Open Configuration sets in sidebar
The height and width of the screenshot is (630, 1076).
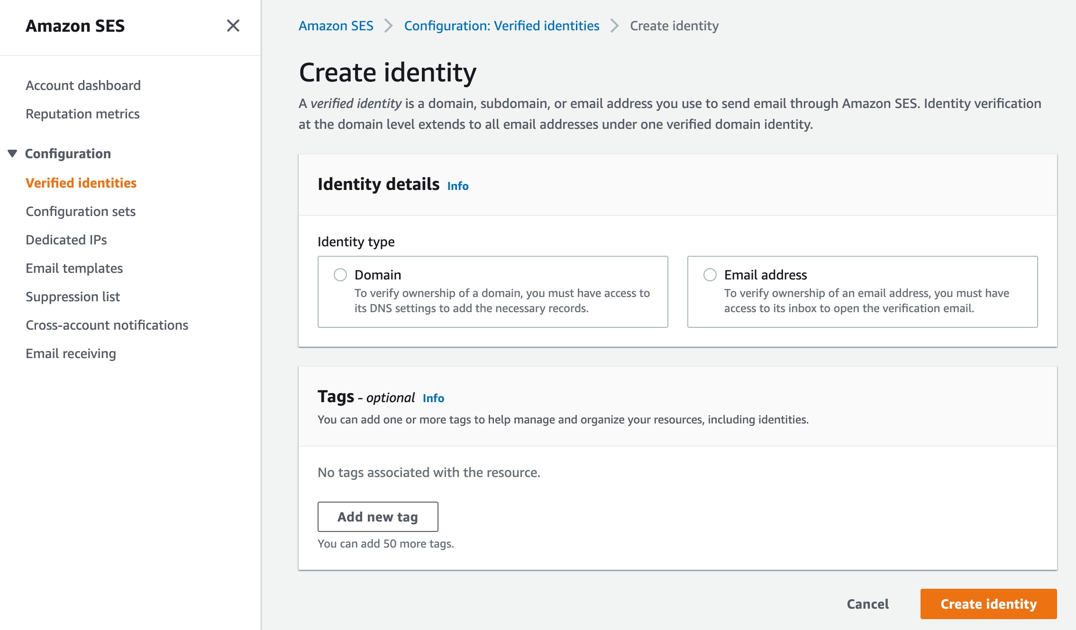click(x=81, y=211)
